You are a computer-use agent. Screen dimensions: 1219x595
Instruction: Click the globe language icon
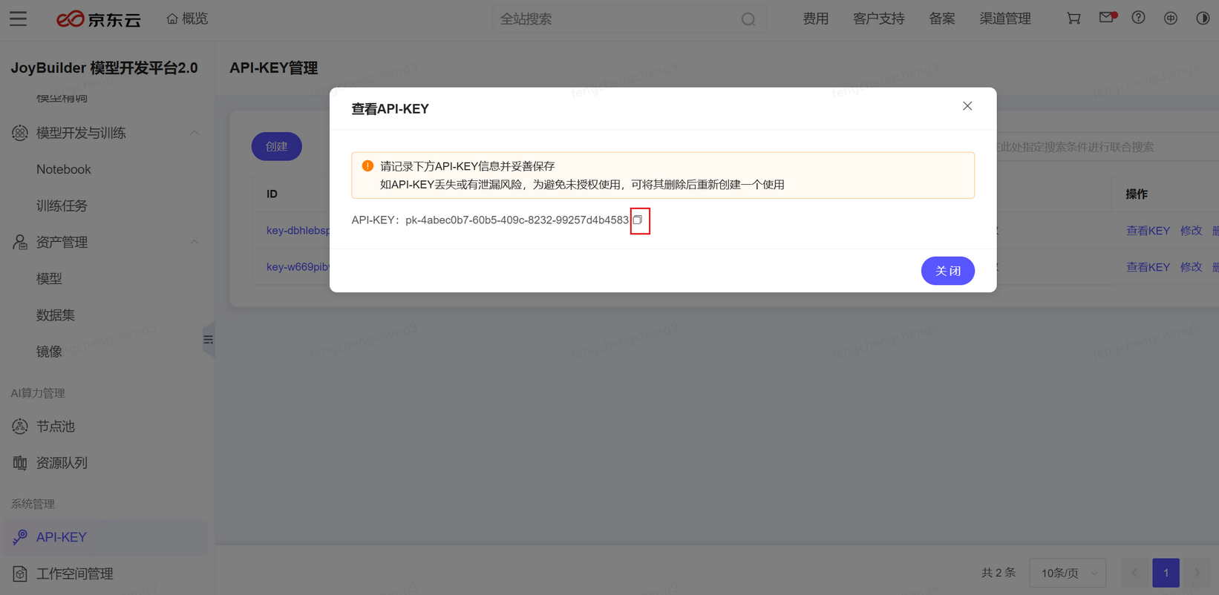pos(1171,19)
